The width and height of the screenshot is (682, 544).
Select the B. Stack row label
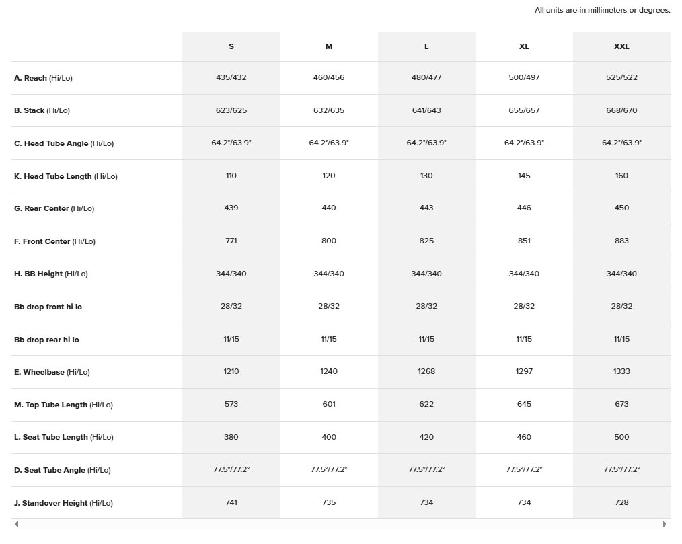click(42, 110)
